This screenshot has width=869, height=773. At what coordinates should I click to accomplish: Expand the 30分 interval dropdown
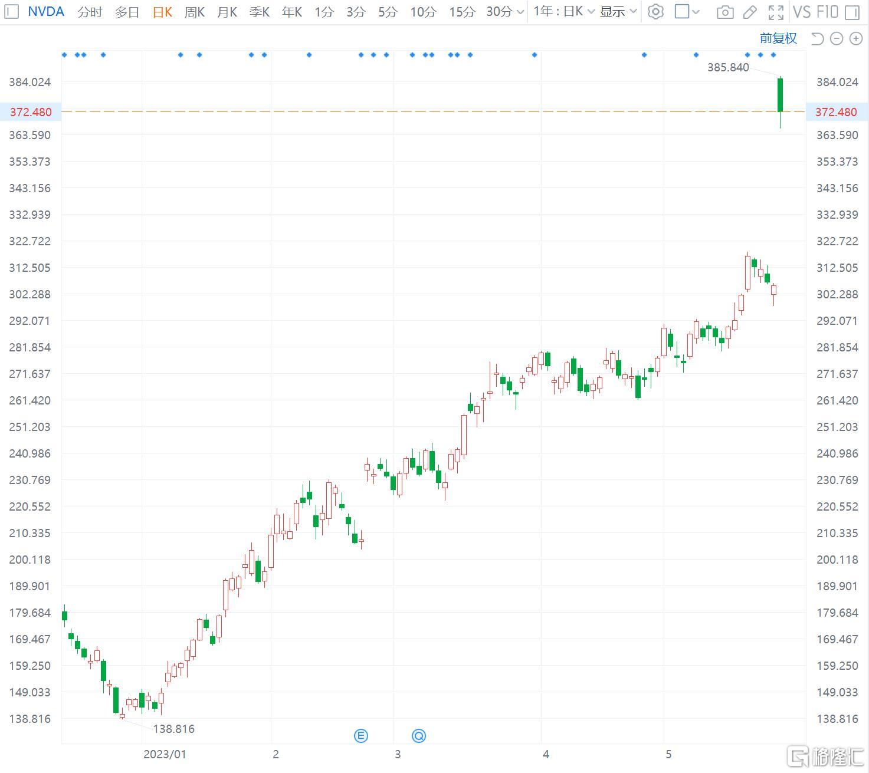(x=506, y=12)
